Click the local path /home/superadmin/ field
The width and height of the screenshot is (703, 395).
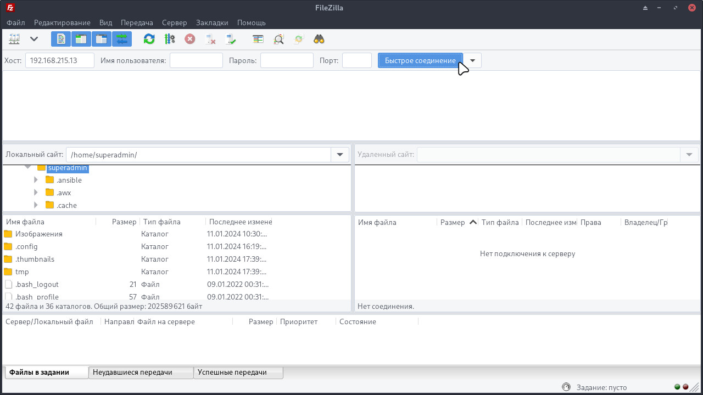(x=198, y=155)
